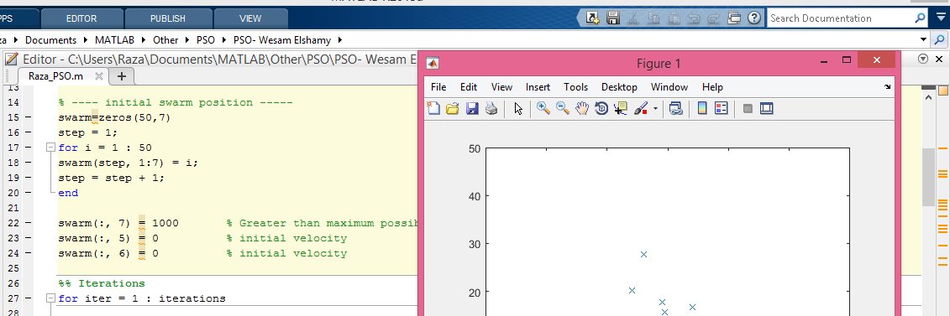Open the PSO folder in the path
This screenshot has width=950, height=316.
click(x=206, y=40)
